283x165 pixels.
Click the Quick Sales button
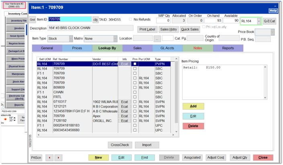click(190, 29)
